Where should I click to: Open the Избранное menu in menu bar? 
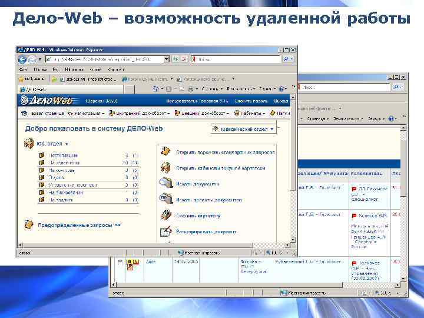(x=75, y=69)
